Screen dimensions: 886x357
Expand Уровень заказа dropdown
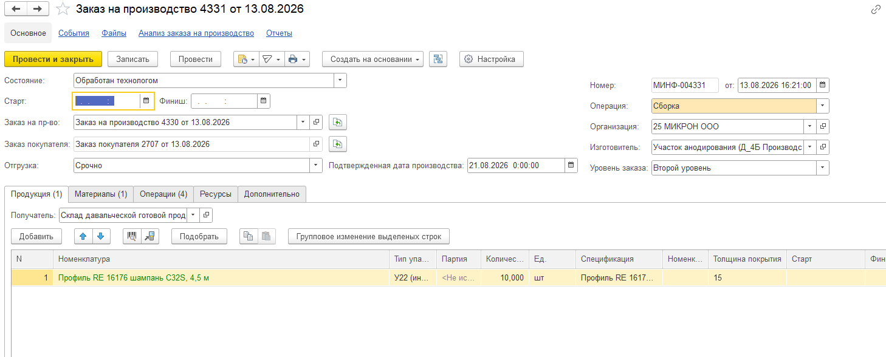[x=823, y=168]
